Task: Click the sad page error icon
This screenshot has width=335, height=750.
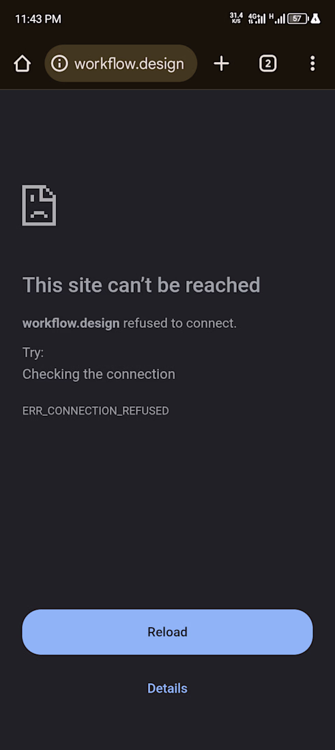Action: coord(39,205)
